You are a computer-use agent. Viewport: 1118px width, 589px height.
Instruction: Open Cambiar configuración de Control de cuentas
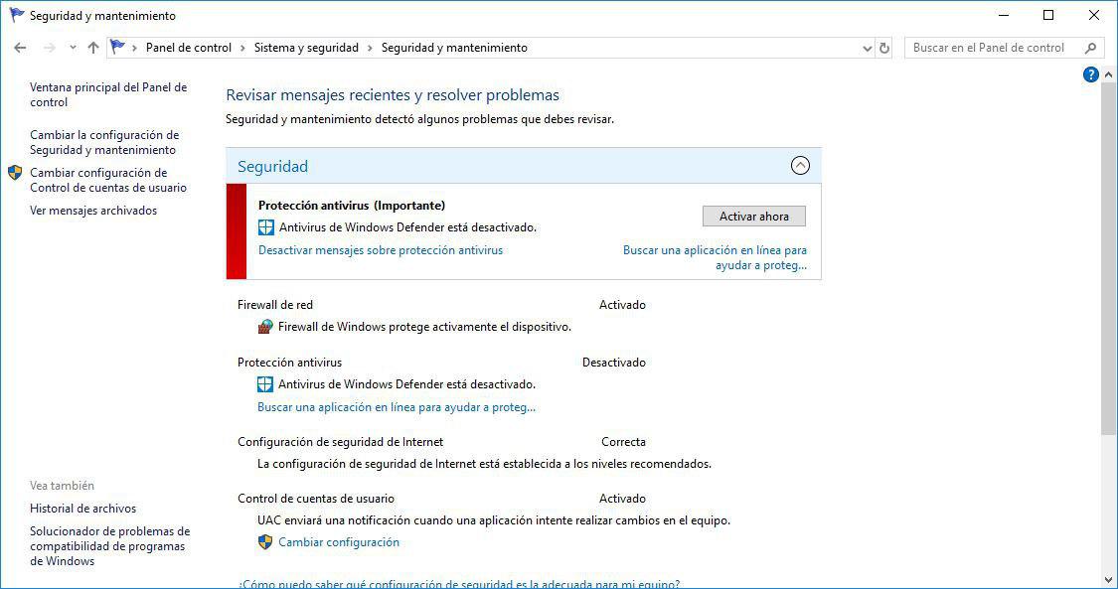pyautogui.click(x=108, y=180)
